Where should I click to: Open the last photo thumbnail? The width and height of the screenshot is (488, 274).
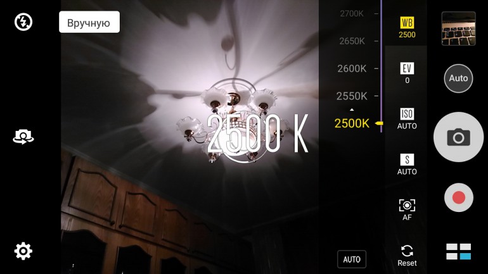tap(458, 28)
